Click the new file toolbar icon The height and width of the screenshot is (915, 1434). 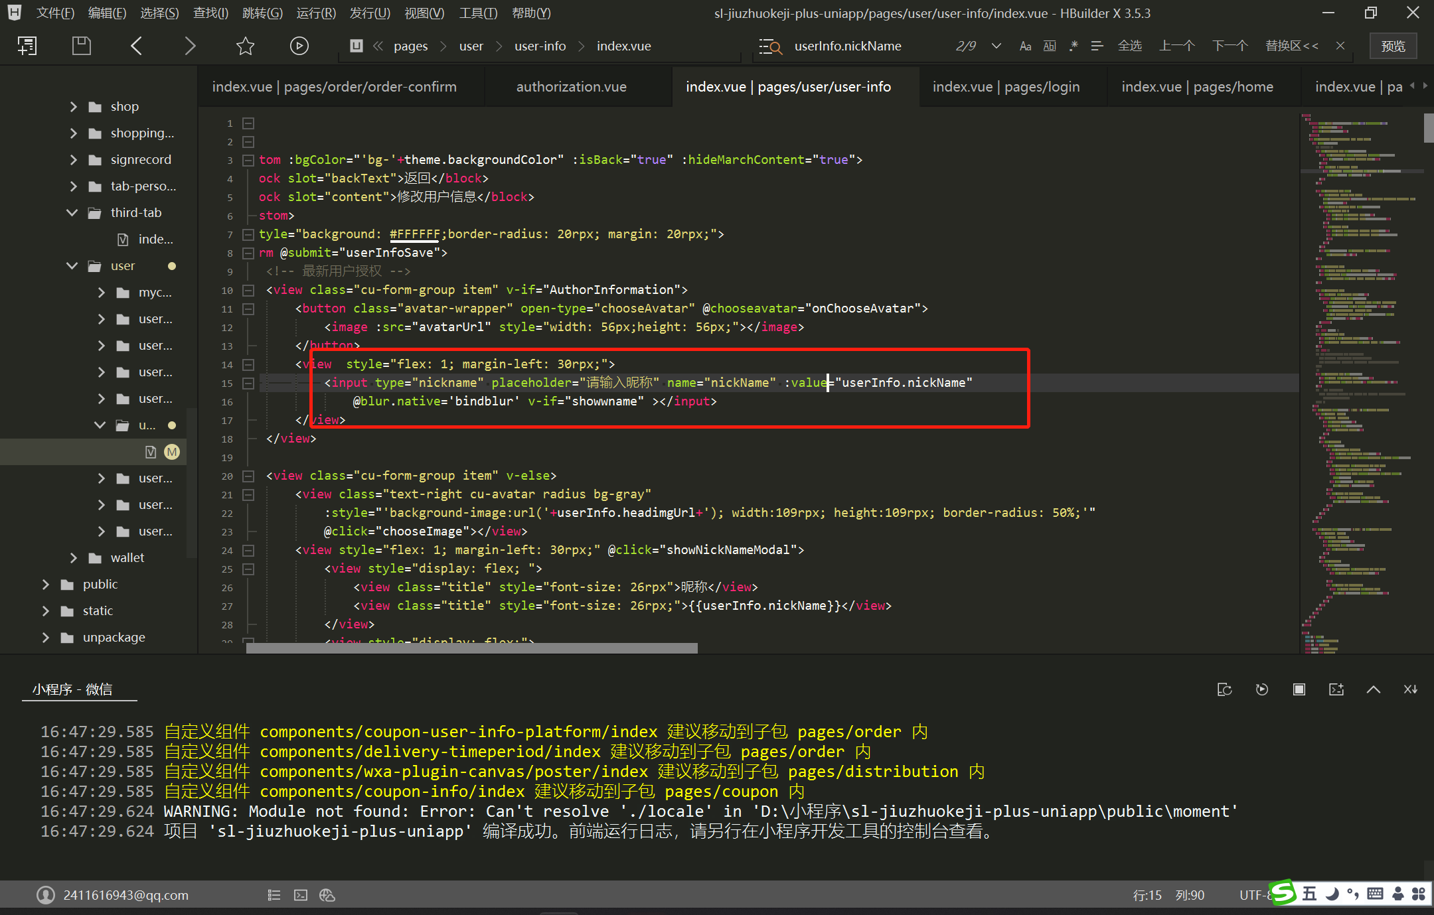(x=27, y=46)
